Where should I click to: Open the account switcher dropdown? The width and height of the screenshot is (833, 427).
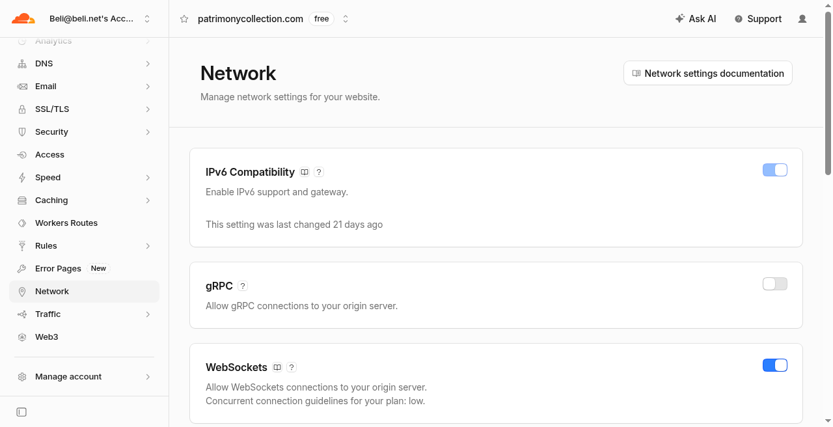pyautogui.click(x=147, y=19)
